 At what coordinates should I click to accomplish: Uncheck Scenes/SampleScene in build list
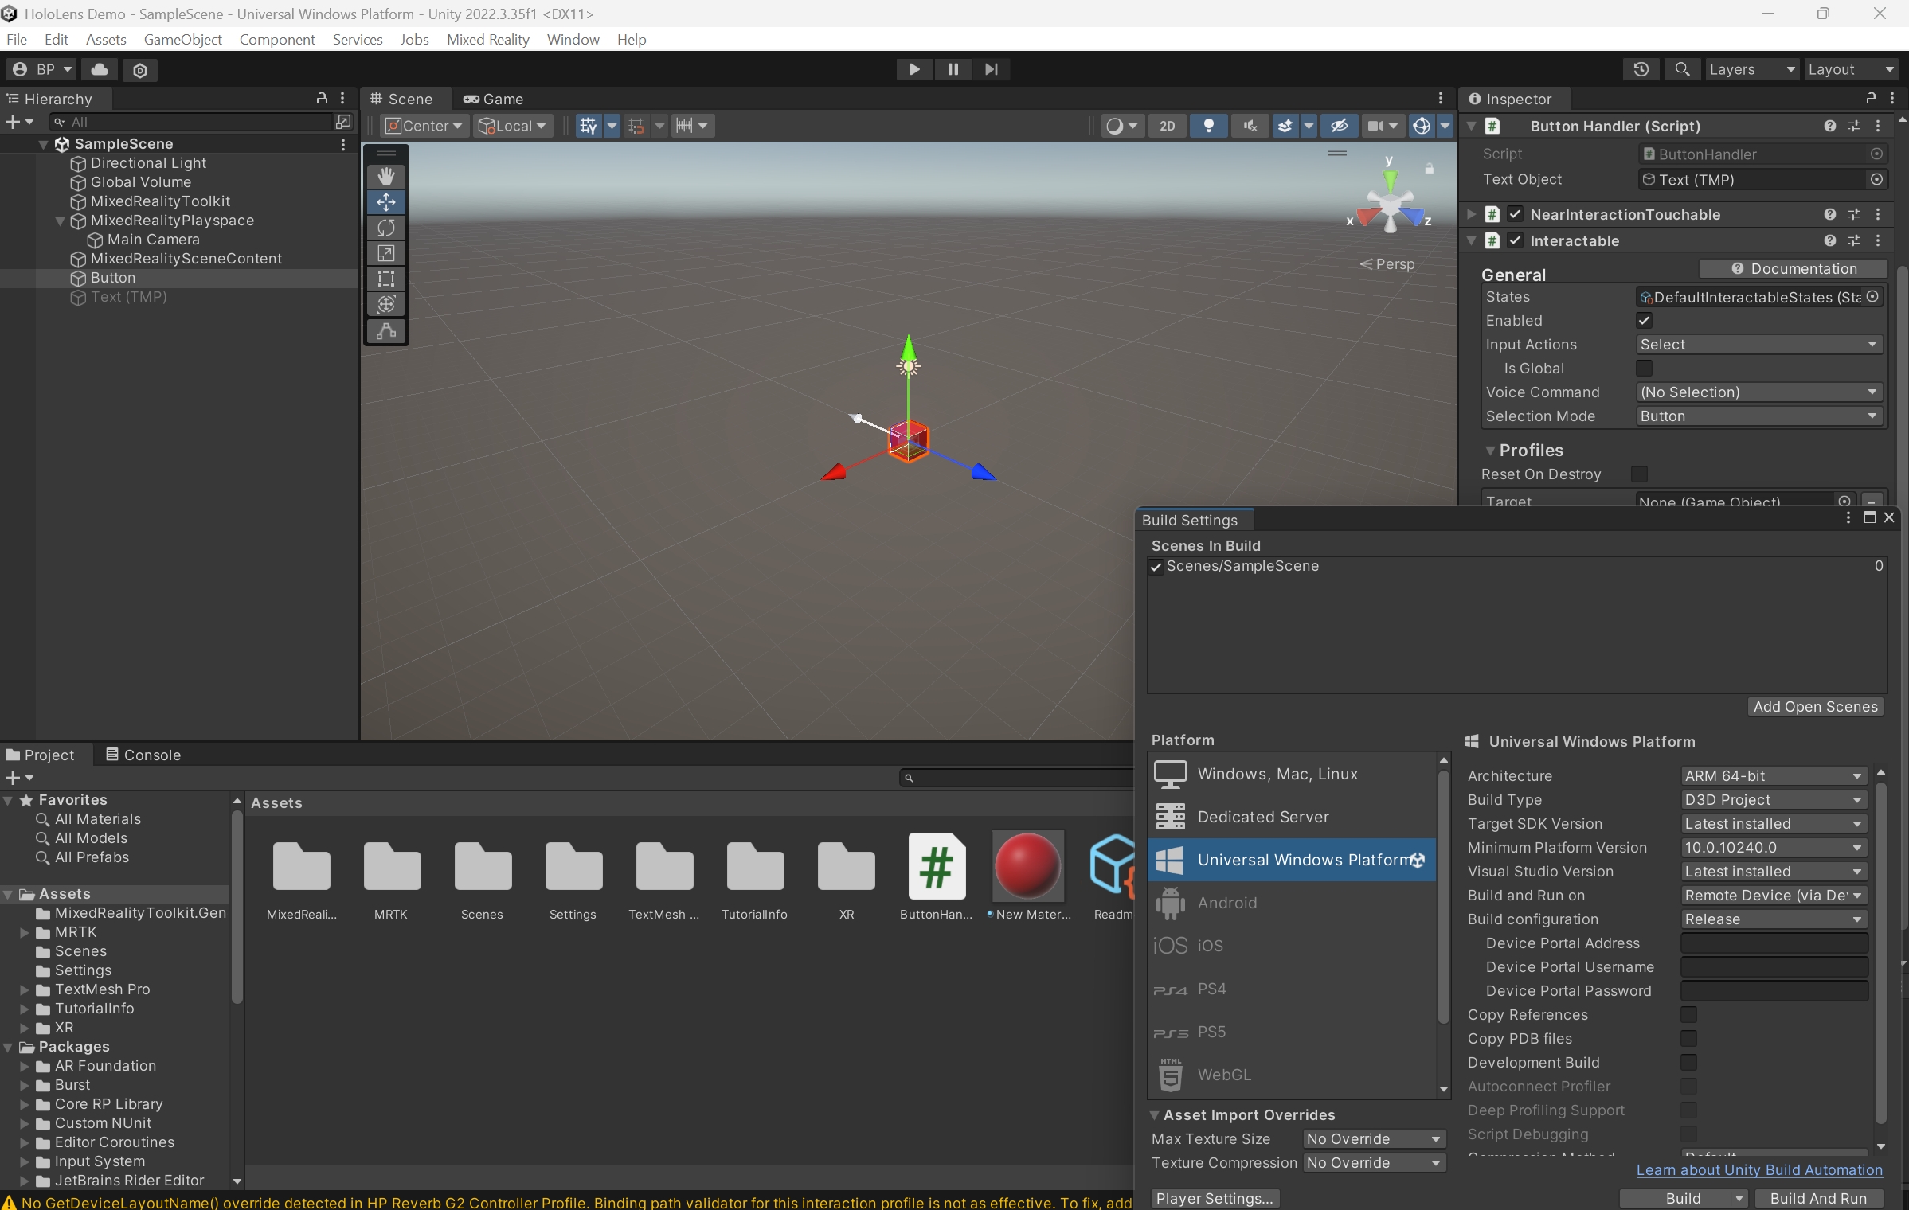tap(1156, 567)
